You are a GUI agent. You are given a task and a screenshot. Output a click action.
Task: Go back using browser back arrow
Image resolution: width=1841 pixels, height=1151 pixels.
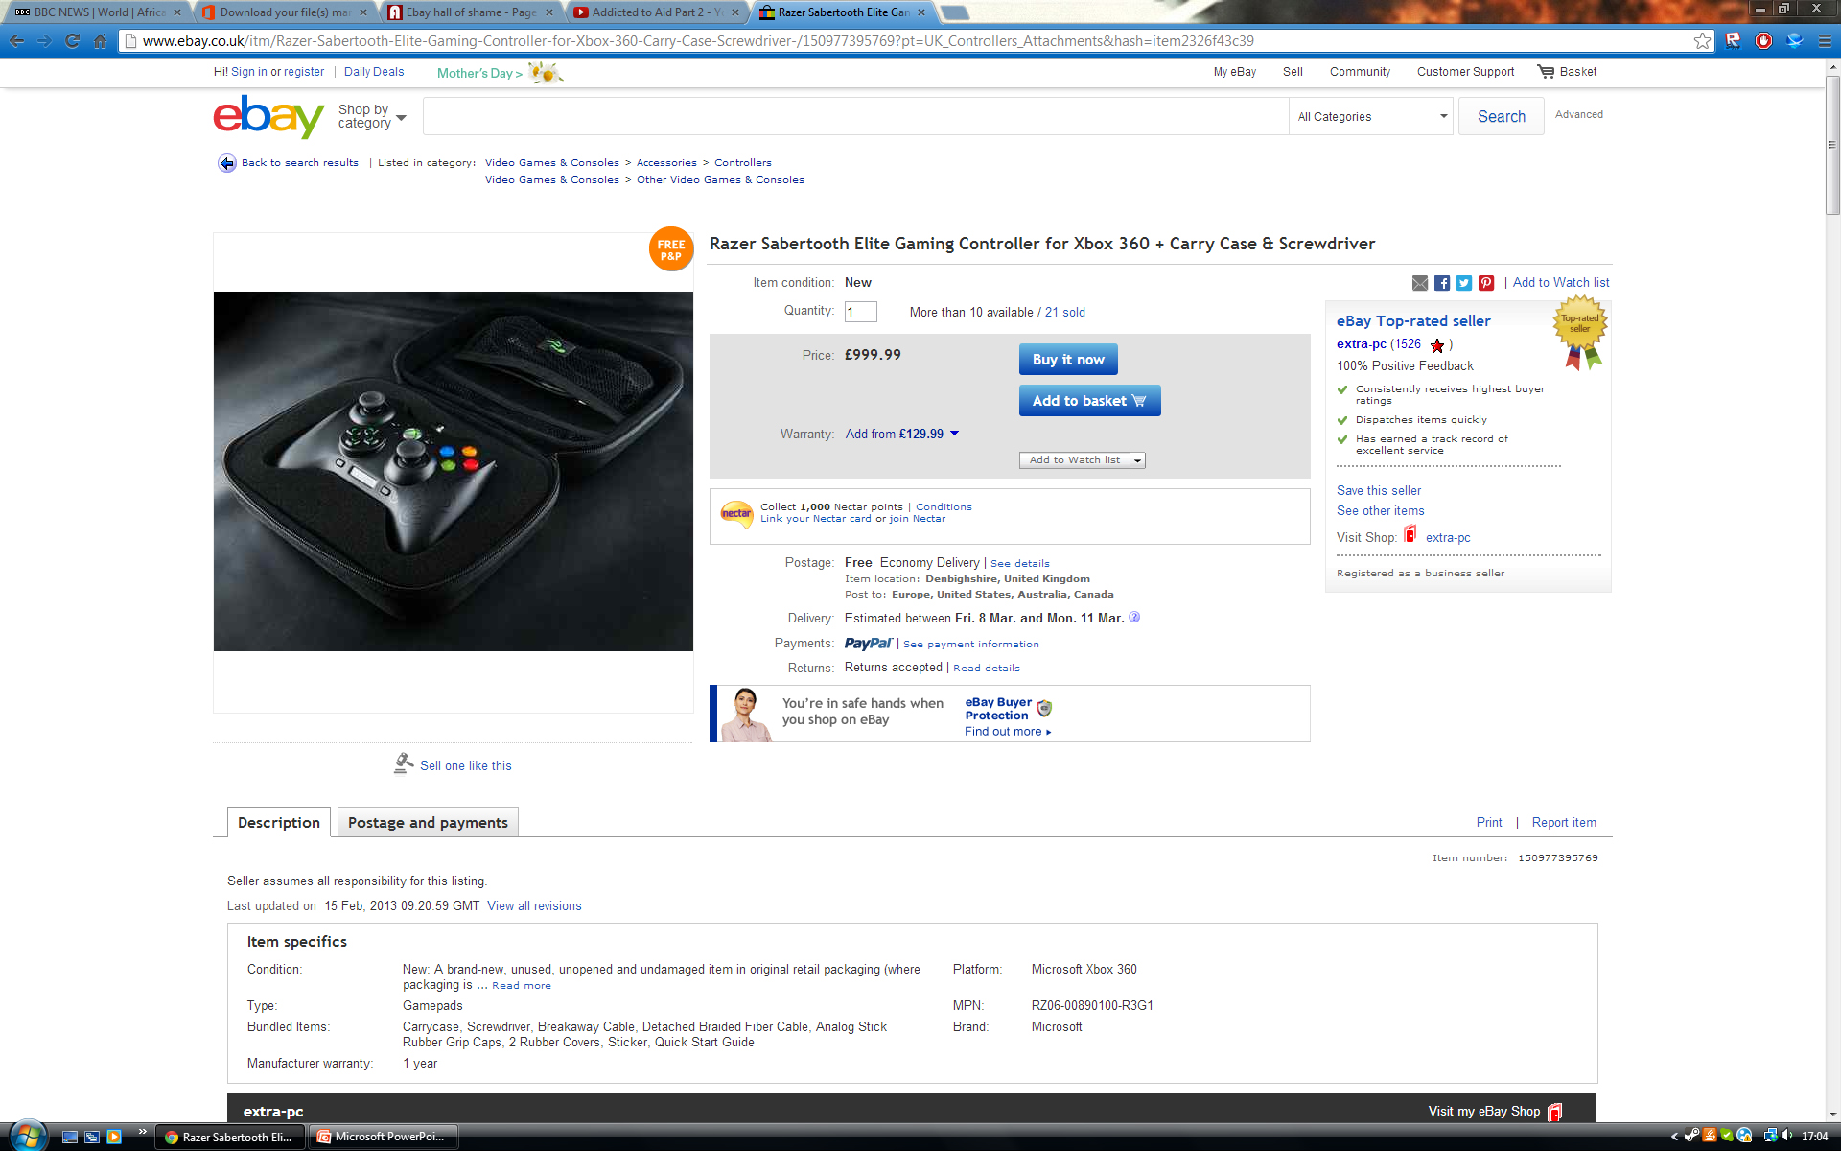[16, 40]
